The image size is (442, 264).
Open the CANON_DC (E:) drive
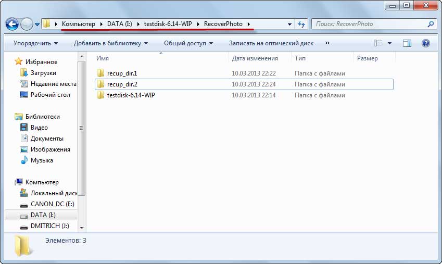pos(53,204)
